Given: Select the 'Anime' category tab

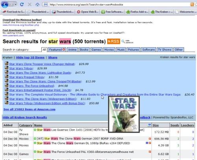Looking at the screenshot, I should click(72, 50).
